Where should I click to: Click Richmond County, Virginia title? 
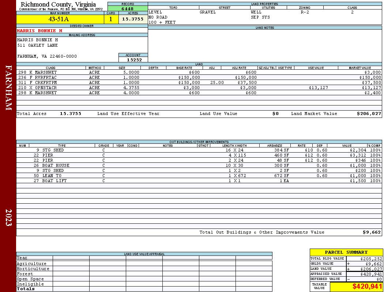[58, 4]
